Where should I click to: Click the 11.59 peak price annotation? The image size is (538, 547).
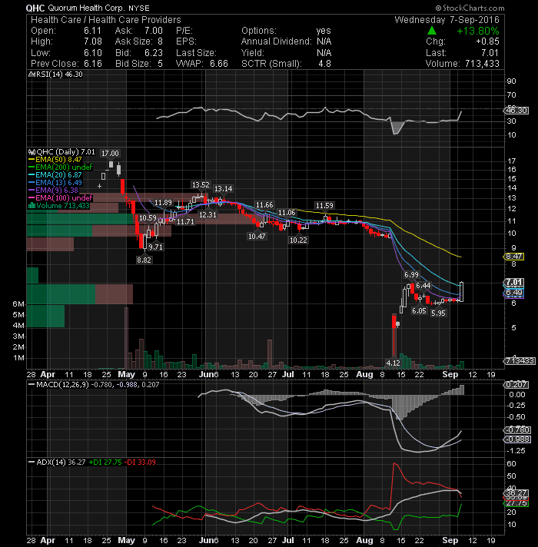pos(324,205)
